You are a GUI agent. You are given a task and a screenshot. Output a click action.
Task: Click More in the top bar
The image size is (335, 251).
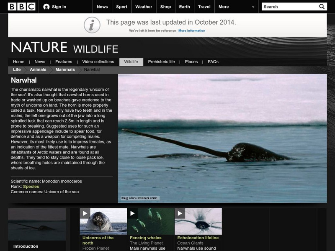[224, 7]
